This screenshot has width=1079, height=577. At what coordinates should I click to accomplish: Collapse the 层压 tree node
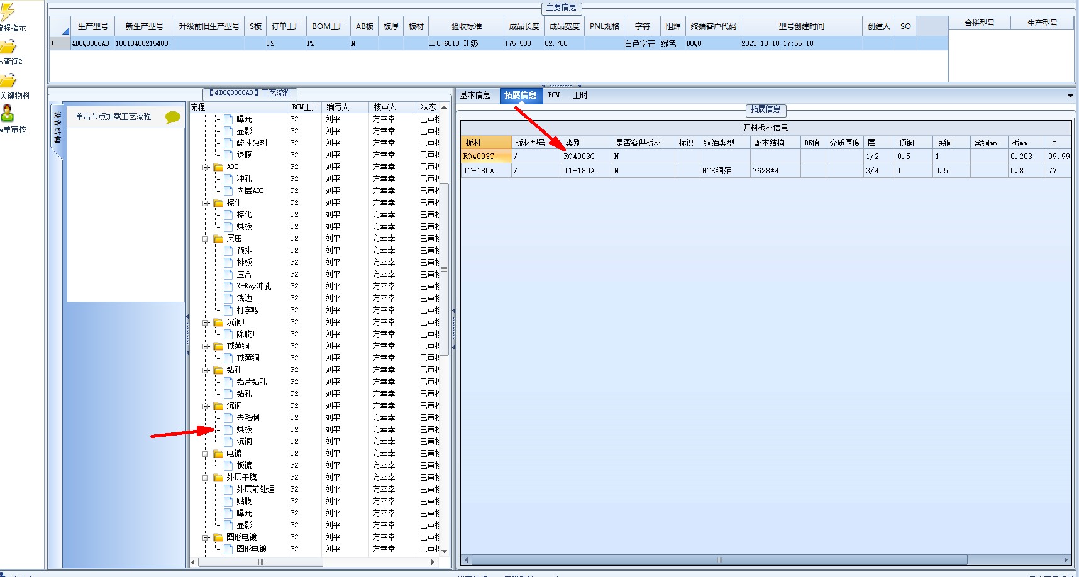coord(206,239)
